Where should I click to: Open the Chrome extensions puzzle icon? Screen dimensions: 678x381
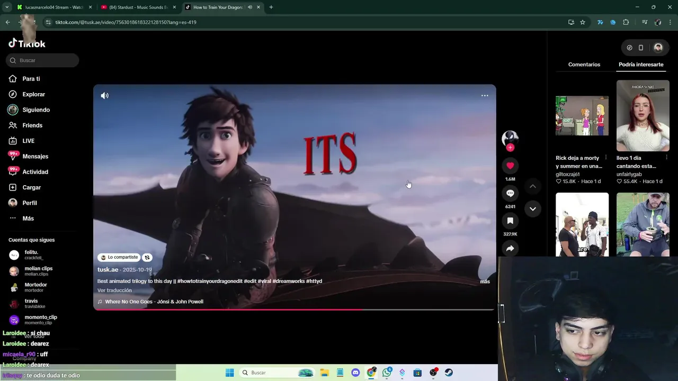tap(626, 22)
